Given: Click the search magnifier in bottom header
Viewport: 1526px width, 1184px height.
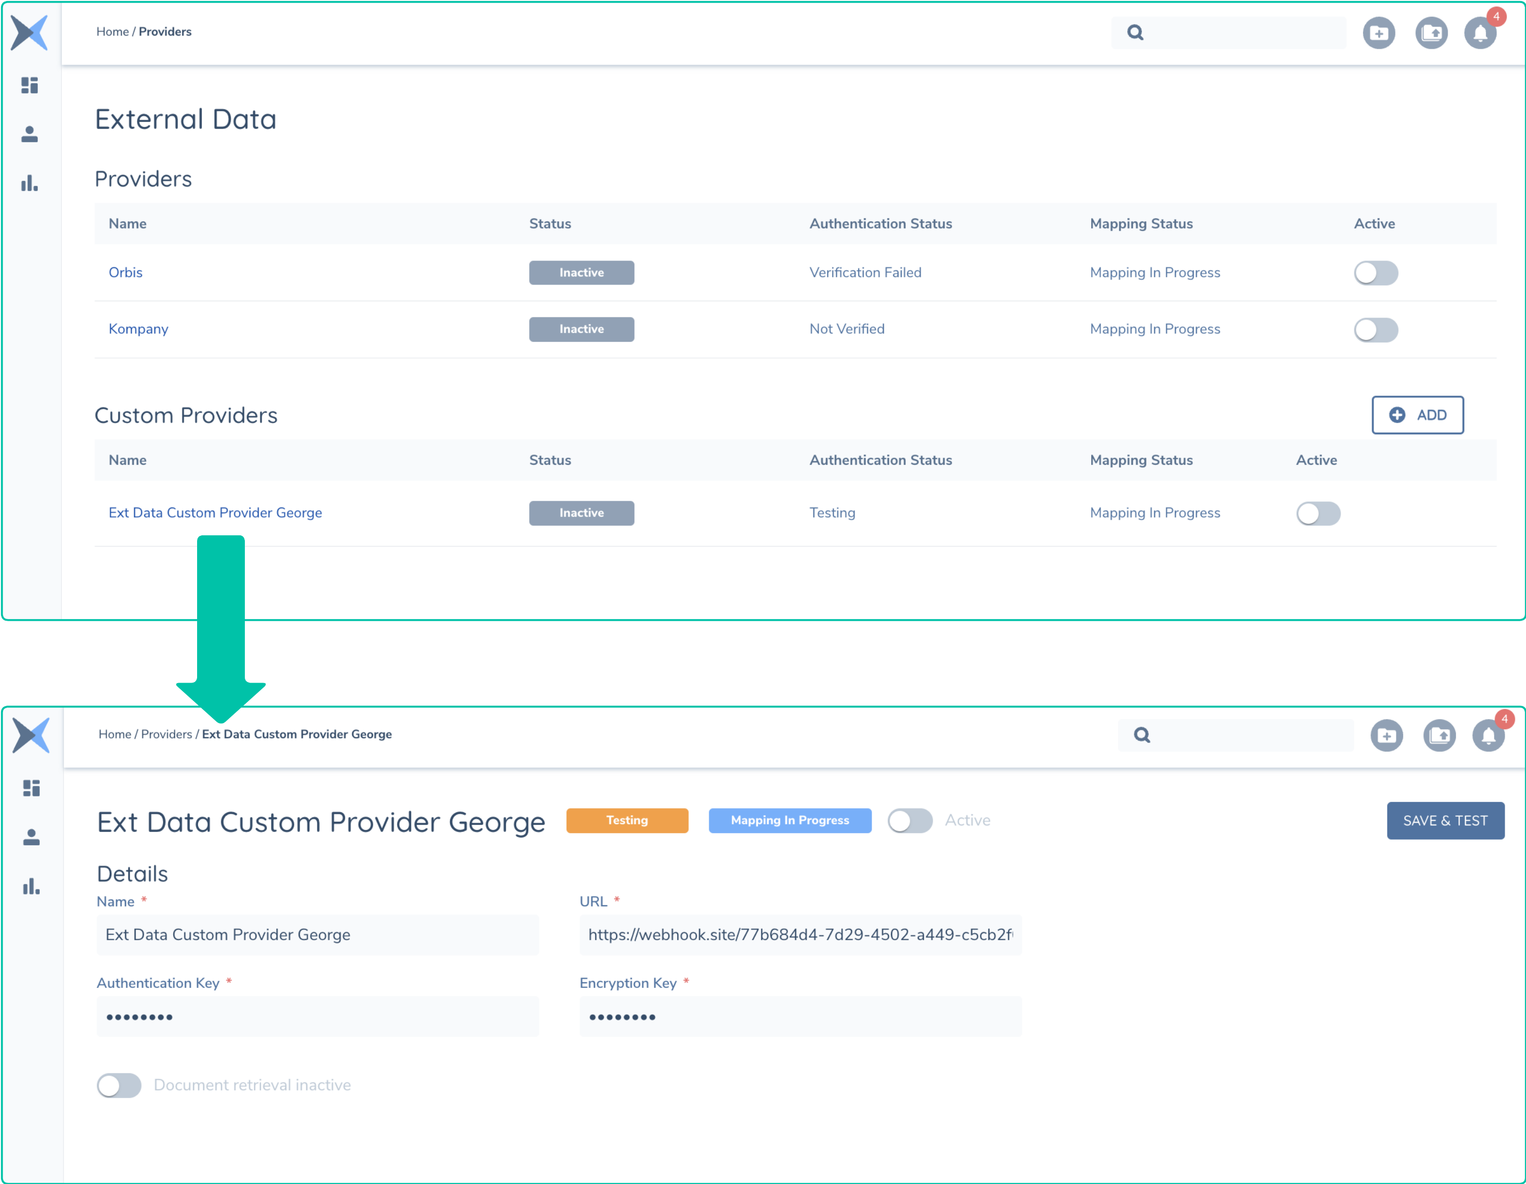Looking at the screenshot, I should 1141,735.
